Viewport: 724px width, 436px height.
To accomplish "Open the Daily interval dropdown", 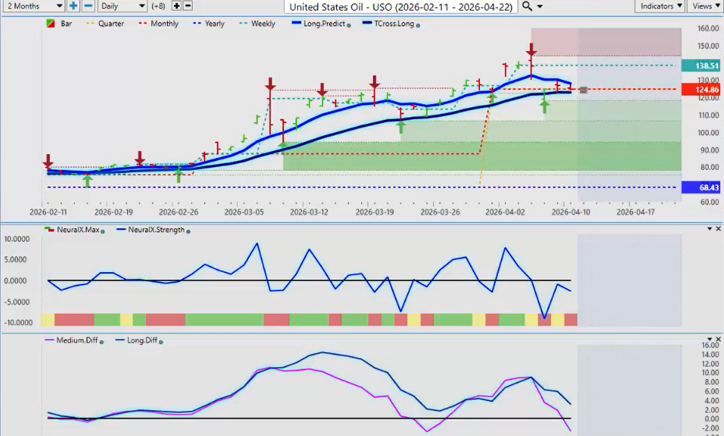I will (122, 6).
